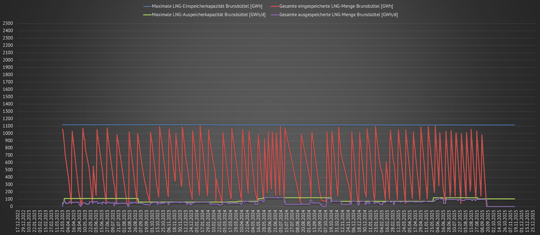Click the 2500 label on the y-axis
Image resolution: width=540 pixels, height=235 pixels.
point(8,23)
